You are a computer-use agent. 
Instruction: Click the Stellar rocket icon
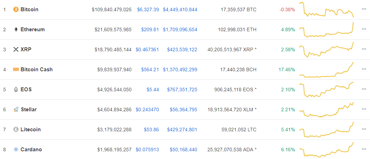click(x=16, y=110)
